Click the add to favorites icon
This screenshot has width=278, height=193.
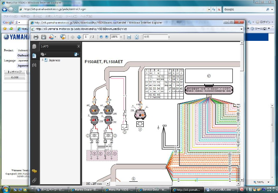point(11,29)
